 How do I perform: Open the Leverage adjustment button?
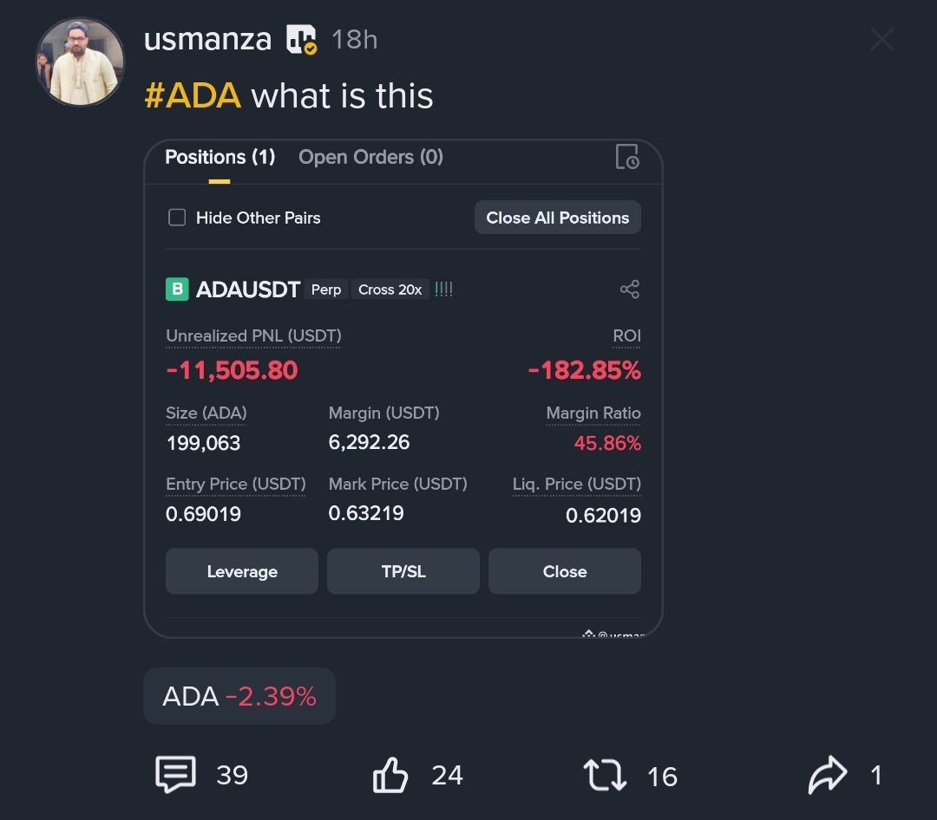pyautogui.click(x=242, y=571)
